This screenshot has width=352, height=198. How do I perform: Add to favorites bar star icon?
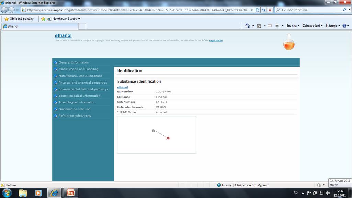43,19
